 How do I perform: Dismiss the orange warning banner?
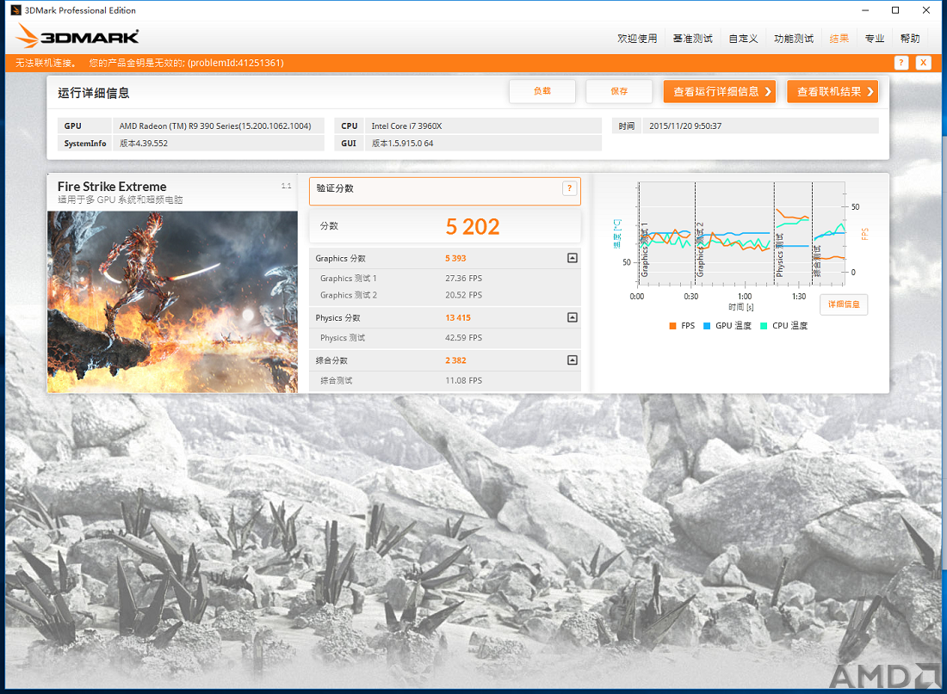tap(924, 63)
